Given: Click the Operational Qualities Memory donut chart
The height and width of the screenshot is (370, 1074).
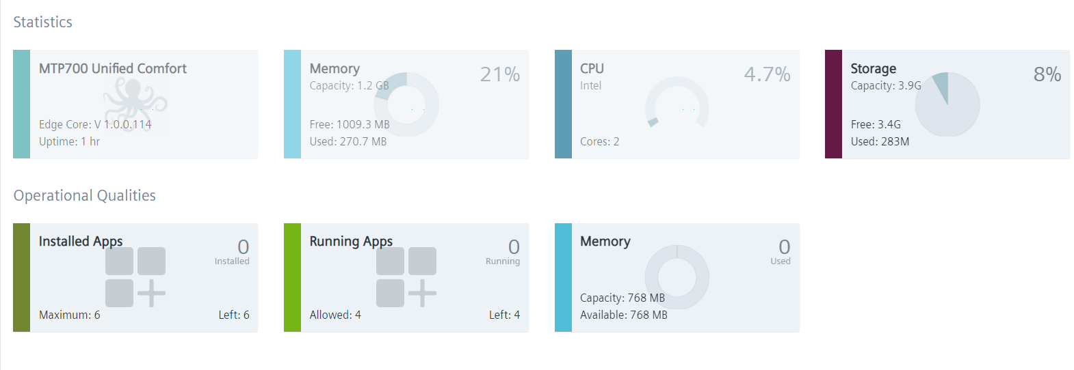Looking at the screenshot, I should 677,277.
